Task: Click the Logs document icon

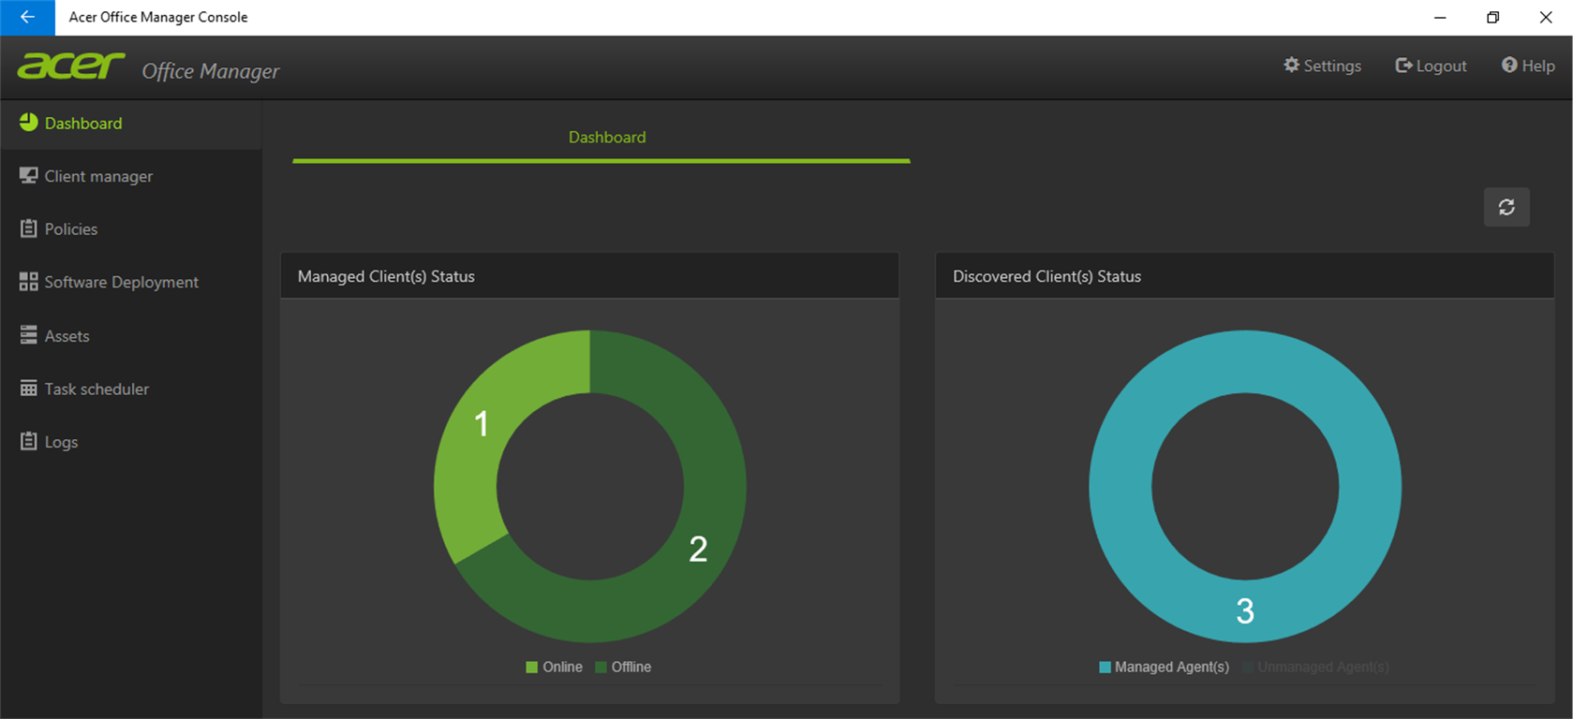Action: click(x=28, y=441)
